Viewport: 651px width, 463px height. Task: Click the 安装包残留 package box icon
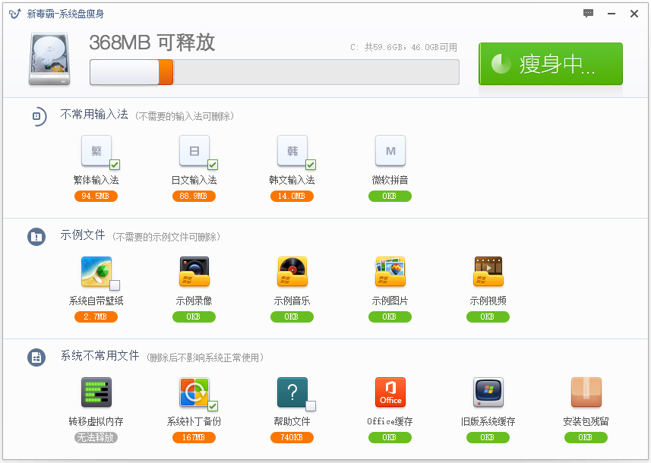586,392
